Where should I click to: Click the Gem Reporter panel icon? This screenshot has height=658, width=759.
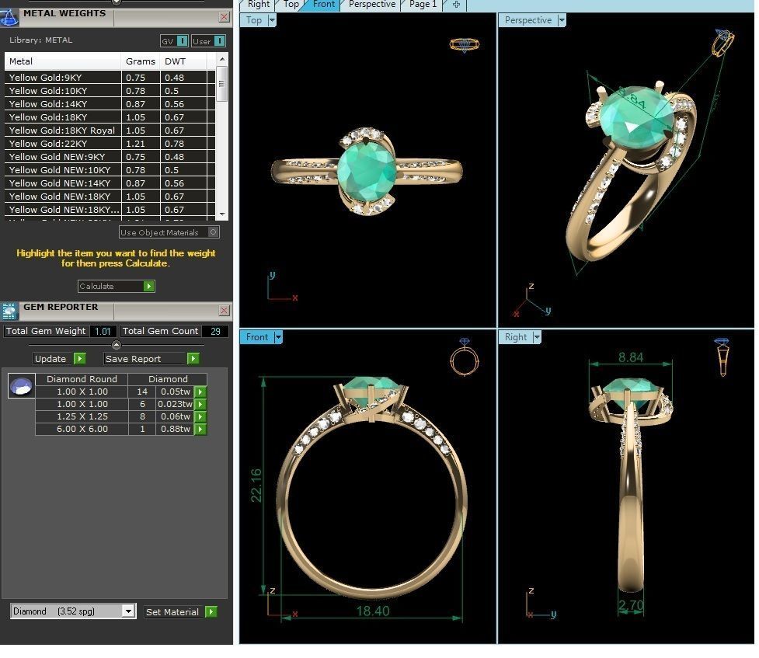pos(9,312)
